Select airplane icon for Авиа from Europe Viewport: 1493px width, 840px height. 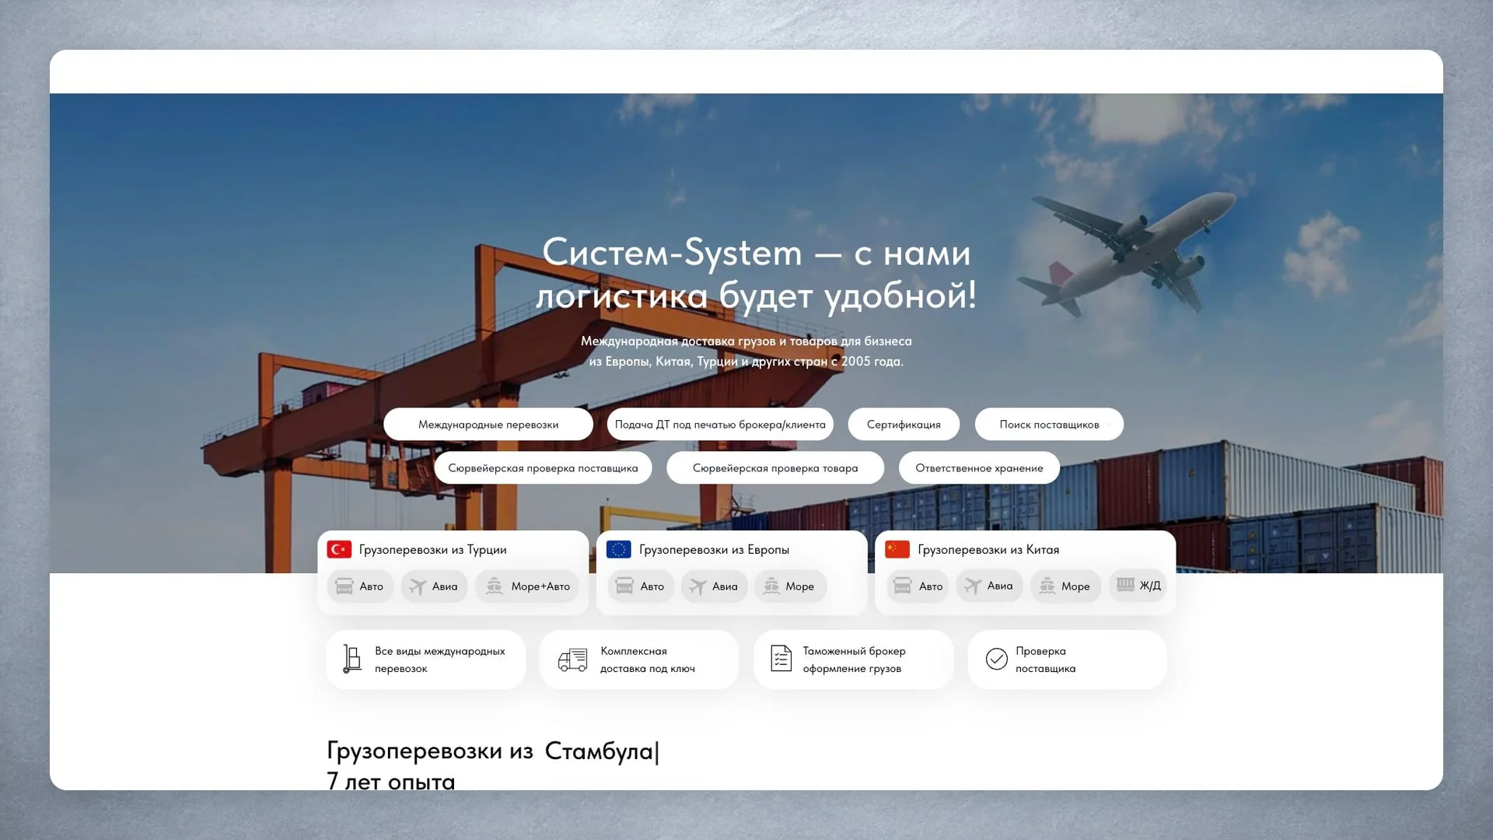[x=698, y=586]
